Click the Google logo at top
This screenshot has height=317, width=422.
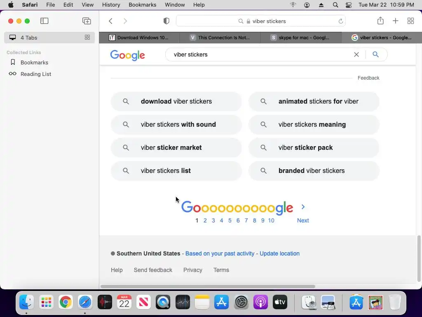pyautogui.click(x=128, y=55)
